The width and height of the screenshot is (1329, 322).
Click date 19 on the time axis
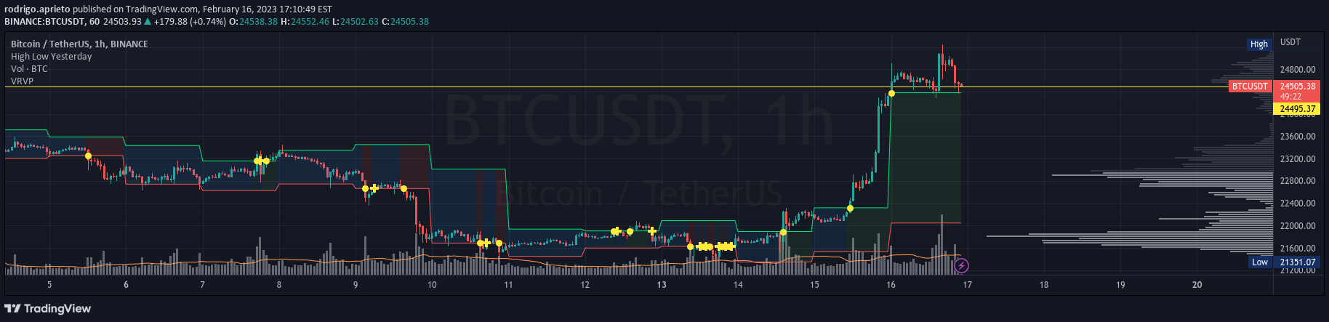(1120, 285)
